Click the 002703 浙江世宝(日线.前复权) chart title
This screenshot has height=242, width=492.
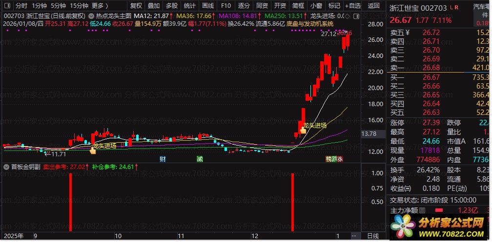tap(44, 16)
